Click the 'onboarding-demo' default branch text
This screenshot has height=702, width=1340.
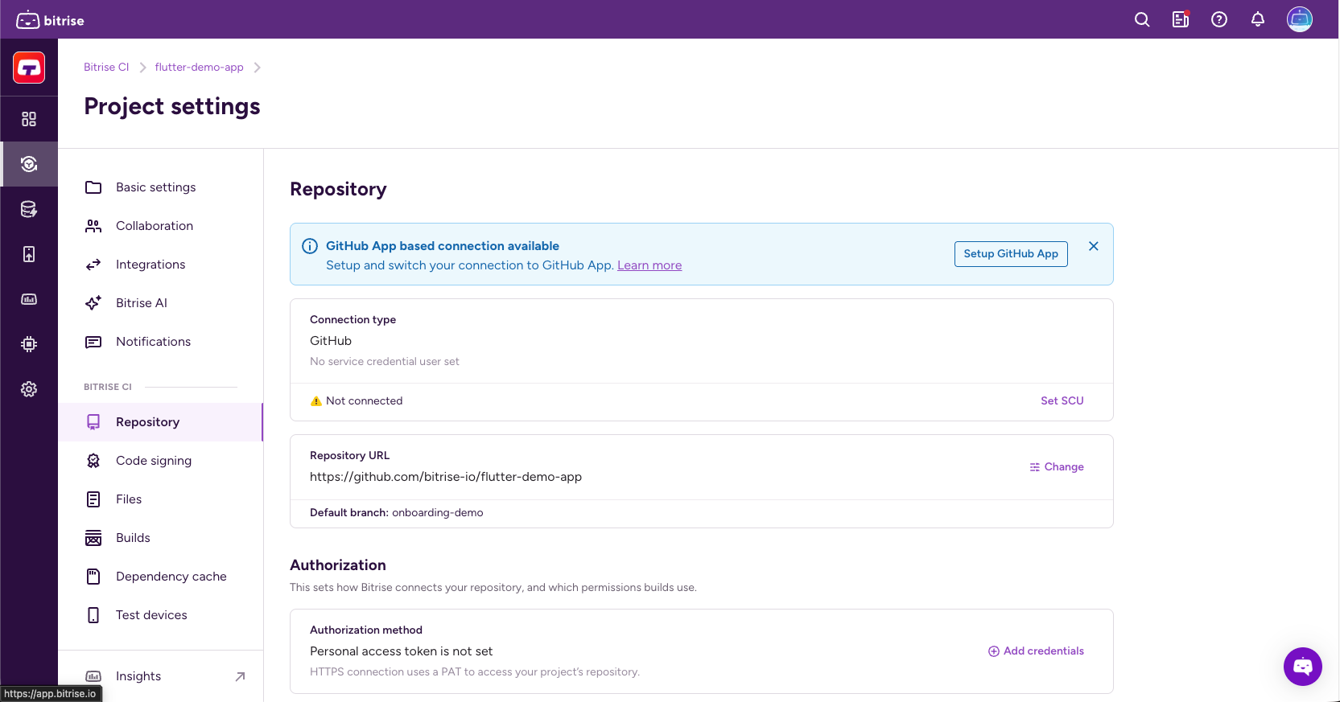coord(438,513)
